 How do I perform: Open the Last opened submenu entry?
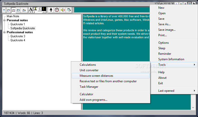point(174,91)
